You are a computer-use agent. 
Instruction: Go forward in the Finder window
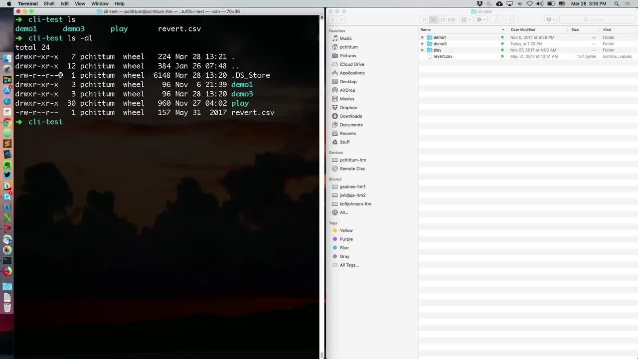341,19
